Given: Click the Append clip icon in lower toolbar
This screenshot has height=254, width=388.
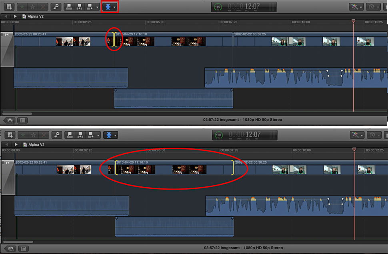Looking at the screenshot, I should (90, 135).
